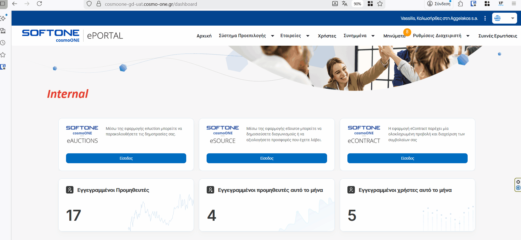
Task: Expand the Ρυθμίσεις Διαχειριστή dropdown arrow
Action: [x=468, y=36]
